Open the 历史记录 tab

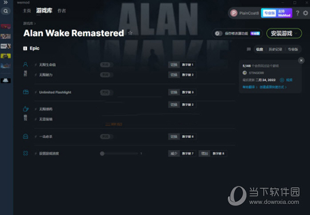pos(275,49)
